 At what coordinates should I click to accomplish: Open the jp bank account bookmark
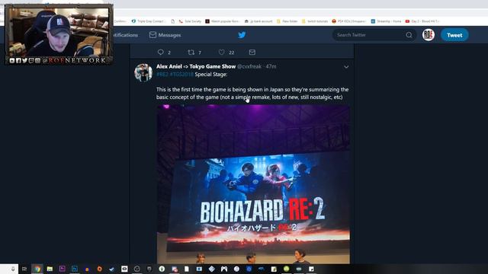point(258,21)
